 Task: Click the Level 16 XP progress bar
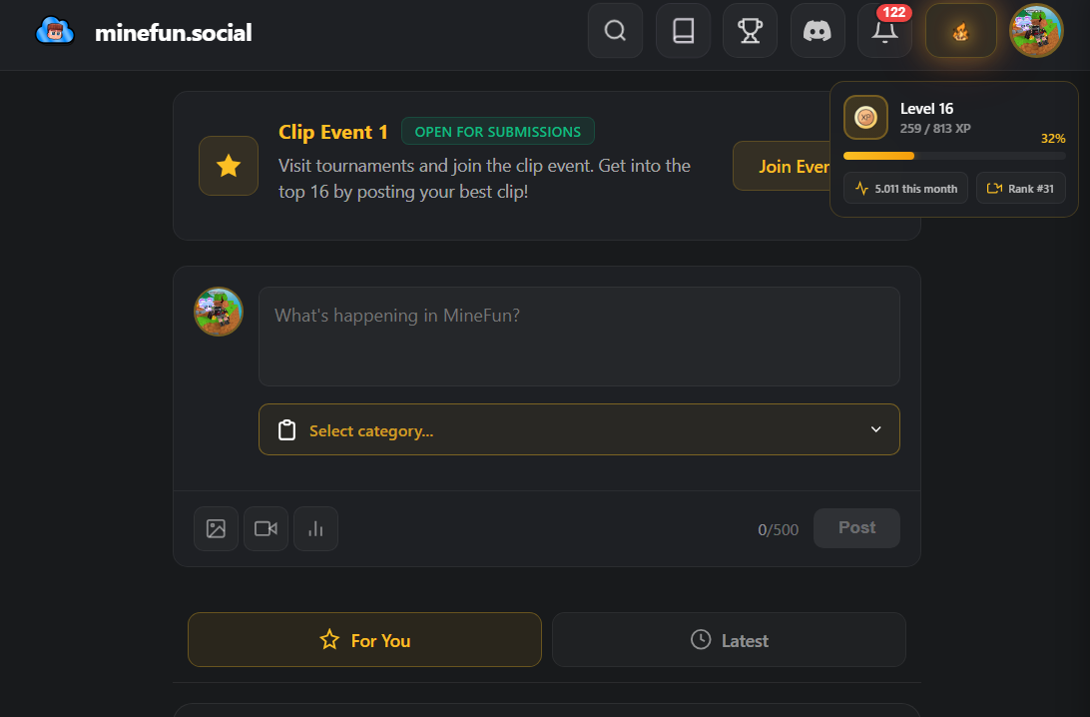[x=953, y=156]
